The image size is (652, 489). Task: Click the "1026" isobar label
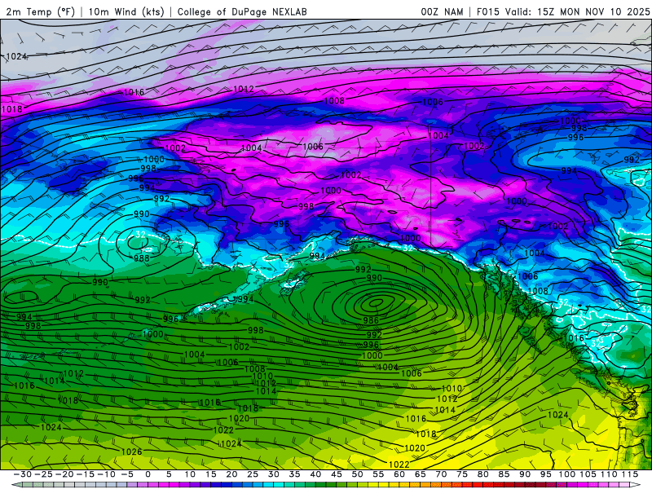coord(132,452)
